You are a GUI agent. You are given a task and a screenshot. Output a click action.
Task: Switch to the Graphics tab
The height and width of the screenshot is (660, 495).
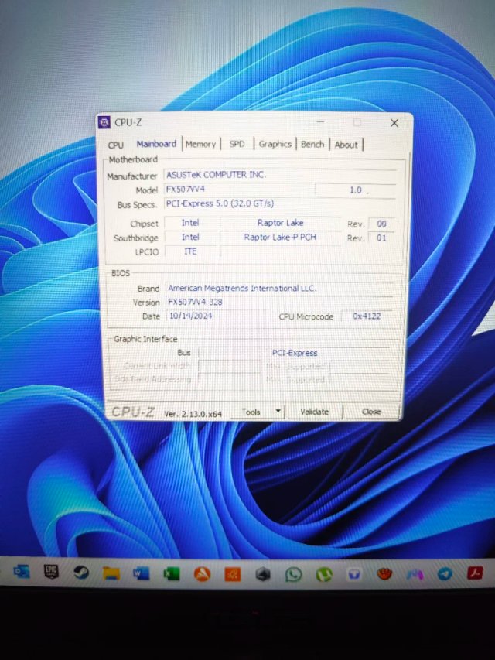point(275,144)
